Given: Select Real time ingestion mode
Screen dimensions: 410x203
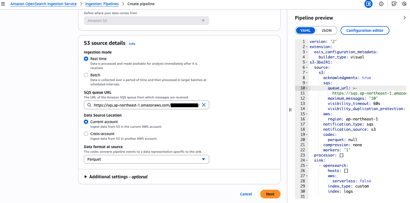Looking at the screenshot, I should (x=86, y=59).
